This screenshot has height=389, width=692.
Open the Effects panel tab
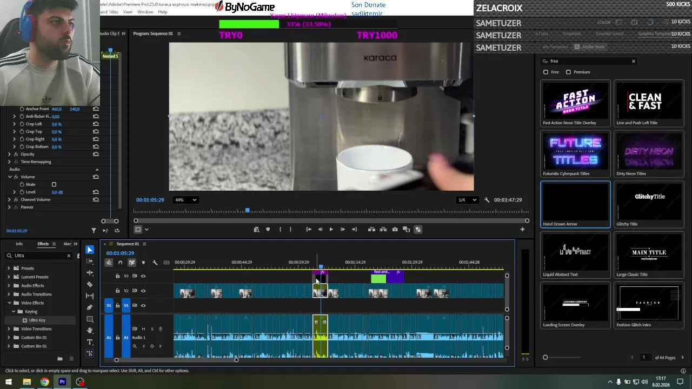coord(43,244)
